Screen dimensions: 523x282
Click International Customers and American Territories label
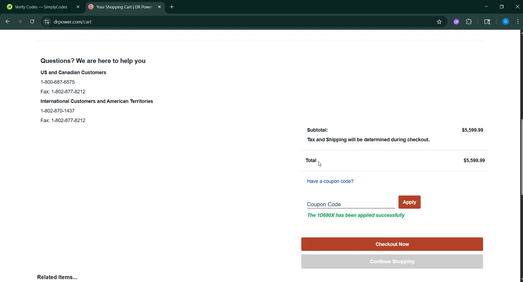point(97,101)
